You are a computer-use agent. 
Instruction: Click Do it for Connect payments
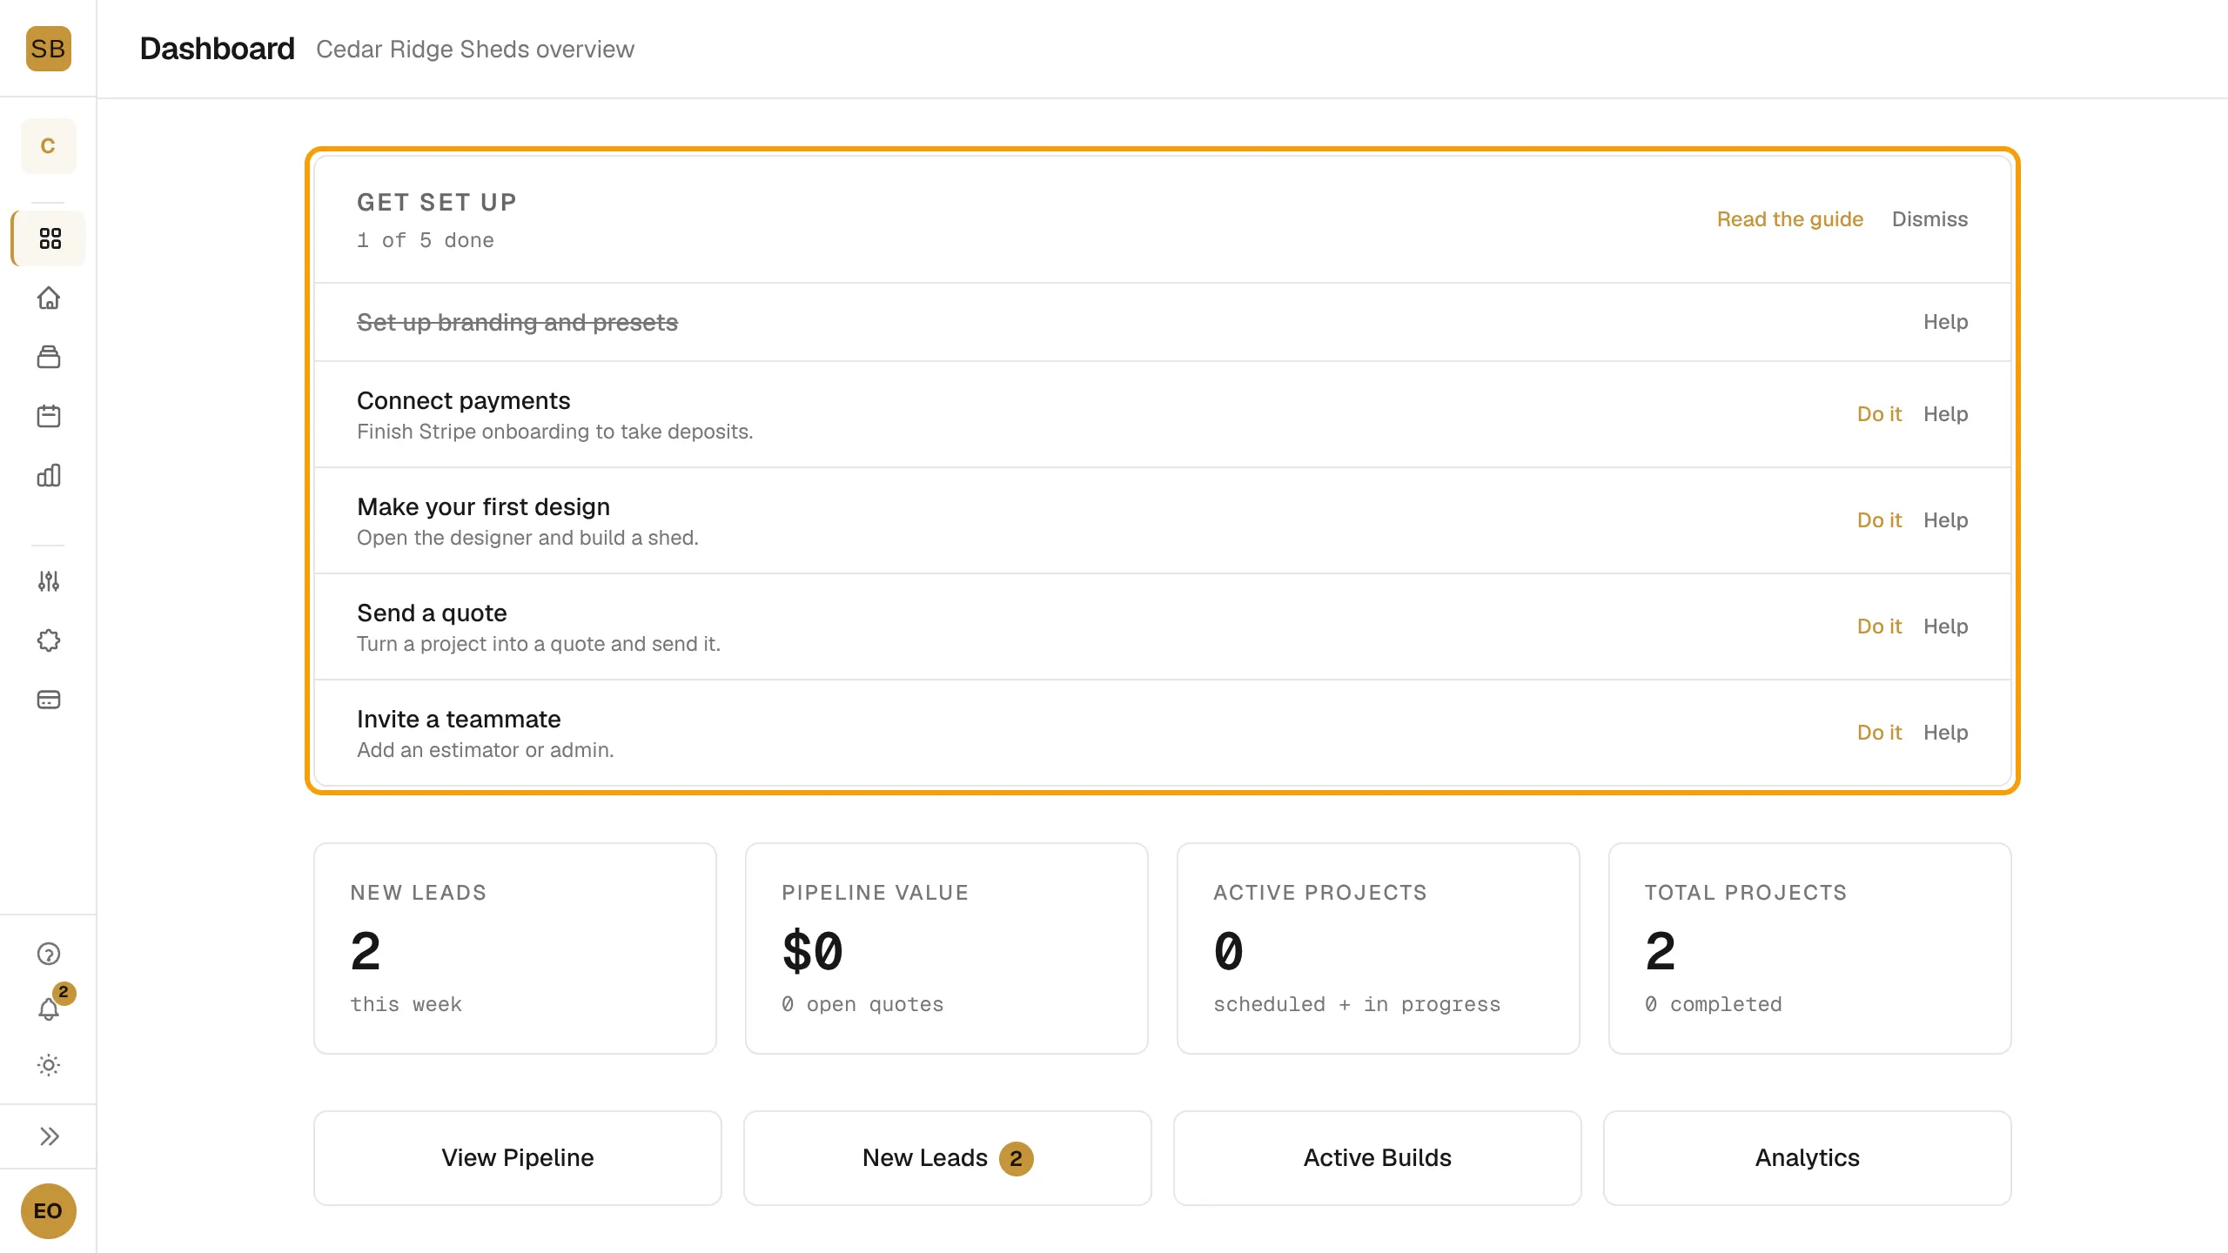tap(1879, 414)
